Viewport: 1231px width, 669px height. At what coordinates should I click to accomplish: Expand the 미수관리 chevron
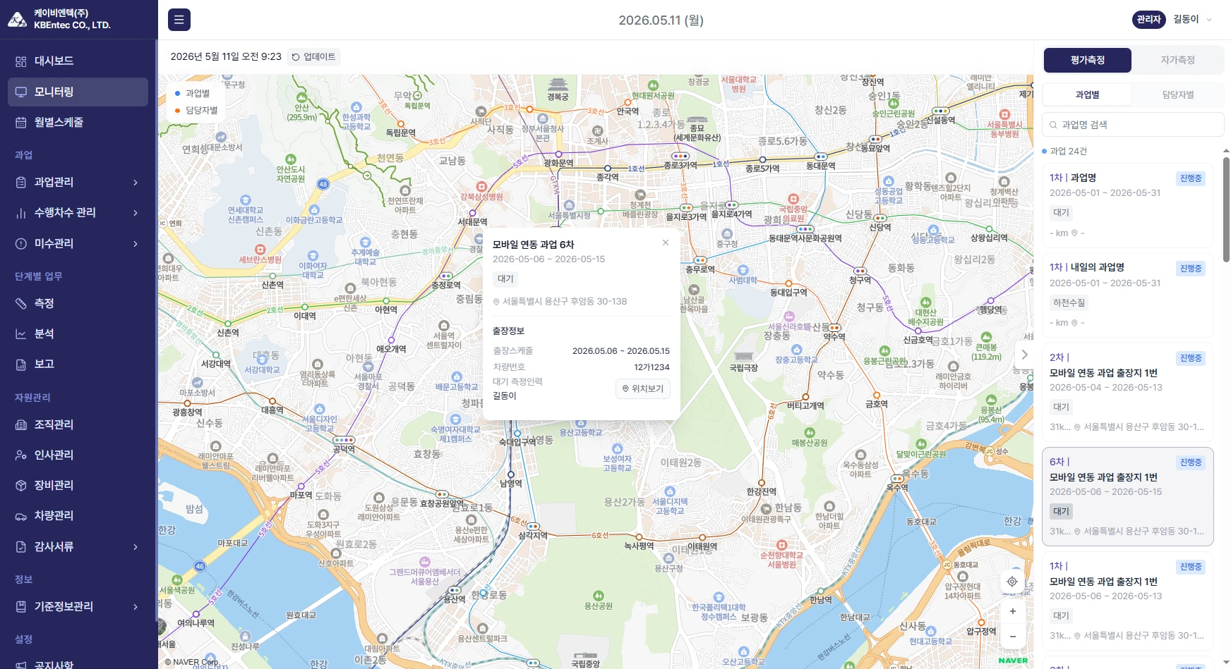136,244
